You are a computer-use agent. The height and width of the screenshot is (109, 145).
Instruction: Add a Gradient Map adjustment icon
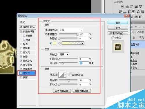[141, 17]
